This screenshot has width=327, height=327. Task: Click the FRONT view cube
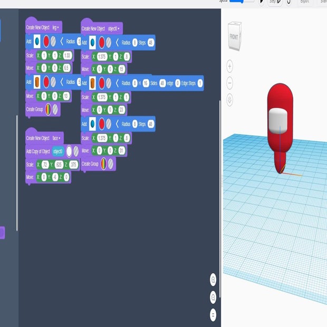(x=234, y=36)
